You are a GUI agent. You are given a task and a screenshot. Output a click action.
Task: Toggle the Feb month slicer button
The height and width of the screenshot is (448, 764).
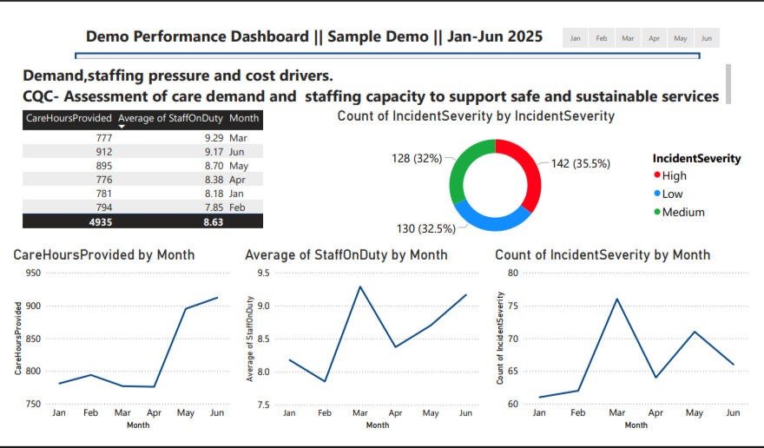click(x=602, y=38)
